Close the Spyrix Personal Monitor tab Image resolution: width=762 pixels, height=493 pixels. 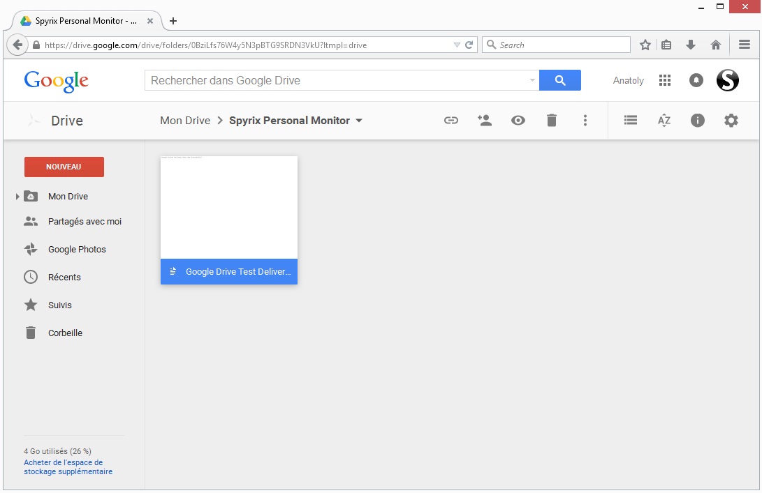150,21
